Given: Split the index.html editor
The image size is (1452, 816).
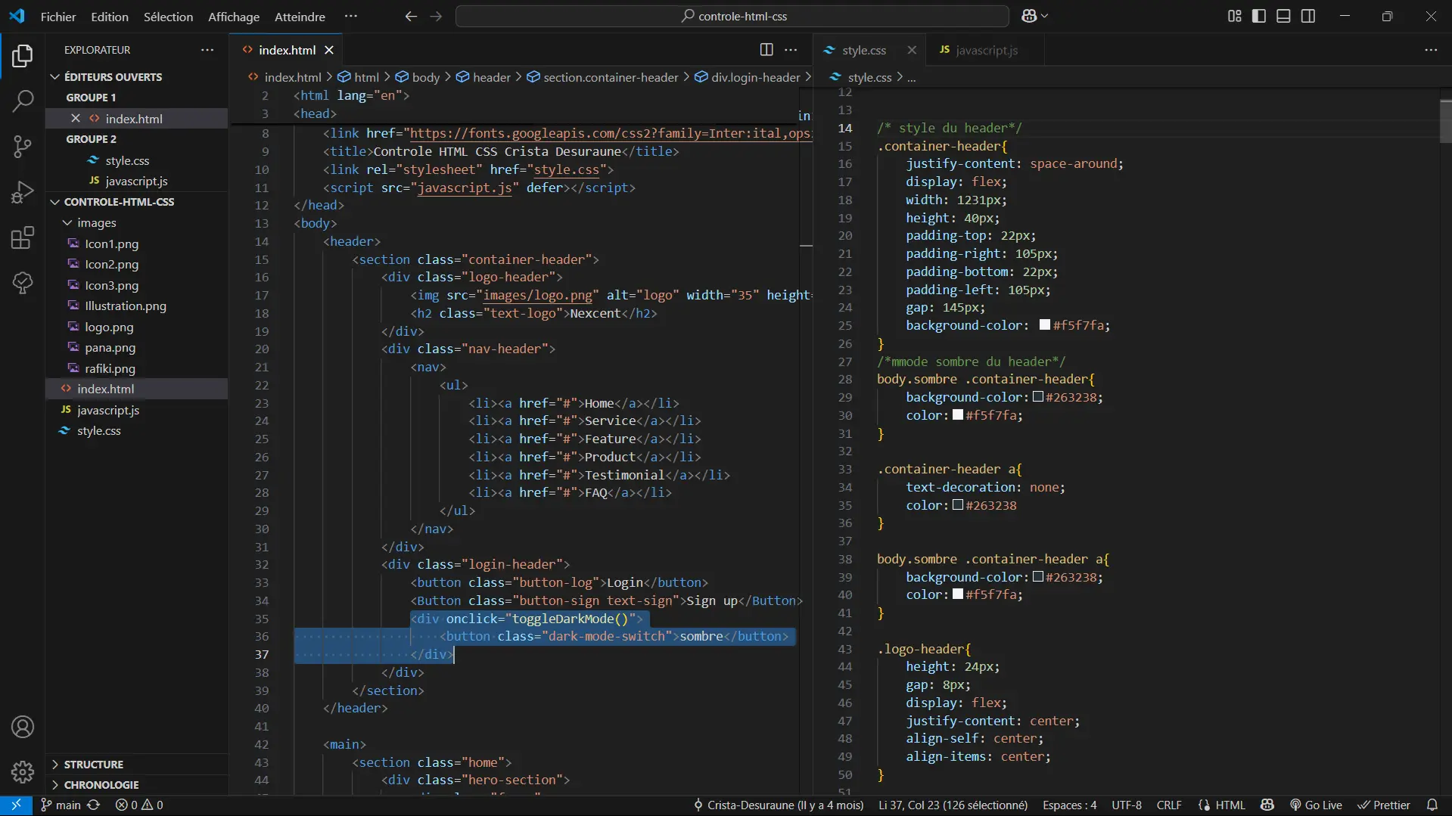Looking at the screenshot, I should point(766,49).
